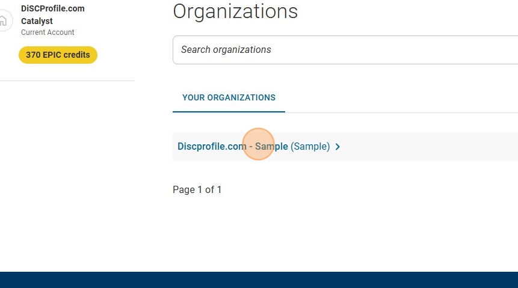Click the sidebar divider below EPIC credits

pyautogui.click(x=67, y=81)
